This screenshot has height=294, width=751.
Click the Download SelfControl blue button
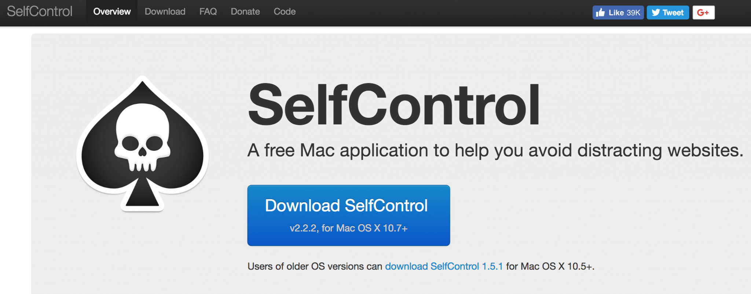click(349, 215)
